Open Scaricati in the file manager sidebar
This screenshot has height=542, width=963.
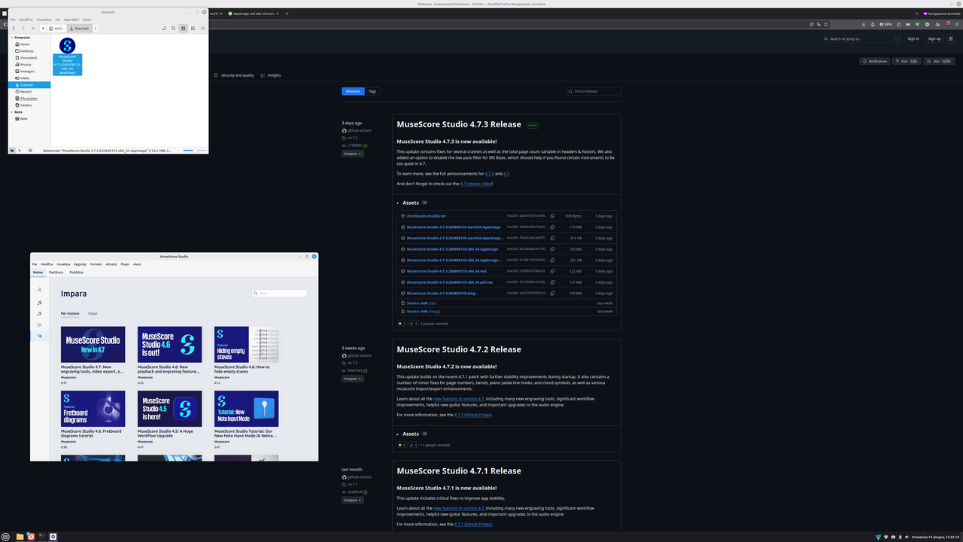[x=29, y=85]
